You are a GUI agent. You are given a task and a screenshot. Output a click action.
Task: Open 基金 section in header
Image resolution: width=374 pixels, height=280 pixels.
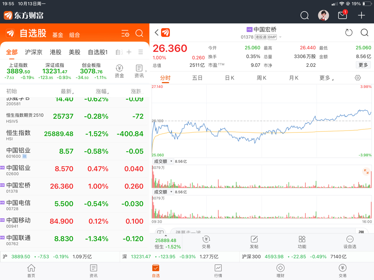[x=58, y=35]
